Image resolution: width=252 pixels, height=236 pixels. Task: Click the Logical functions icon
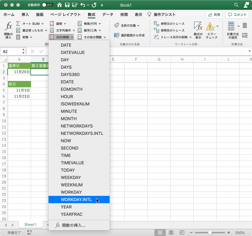[52, 24]
